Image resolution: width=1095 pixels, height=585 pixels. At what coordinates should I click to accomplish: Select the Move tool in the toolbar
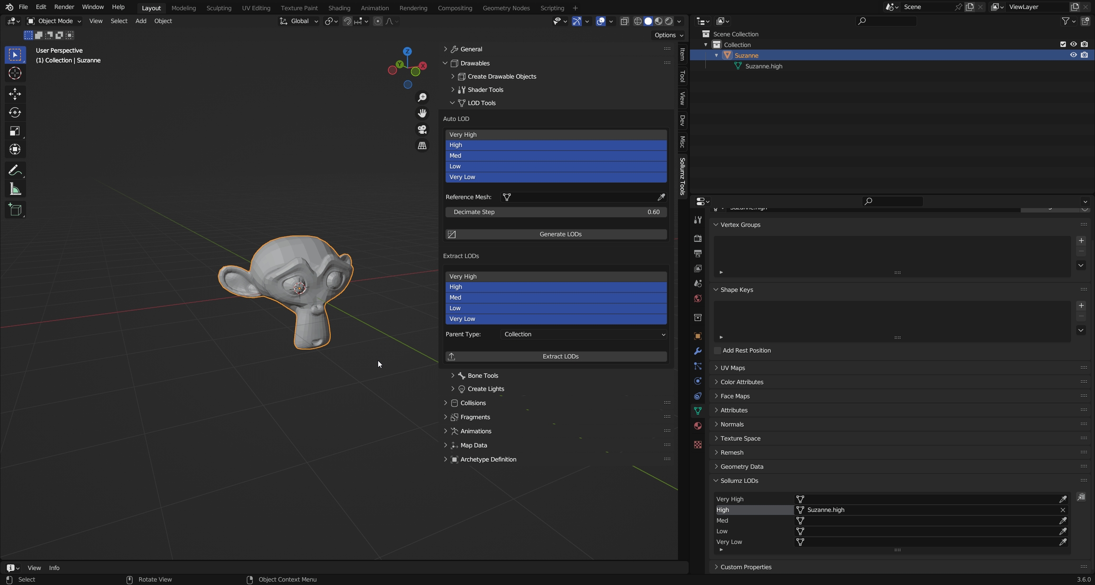click(x=15, y=94)
